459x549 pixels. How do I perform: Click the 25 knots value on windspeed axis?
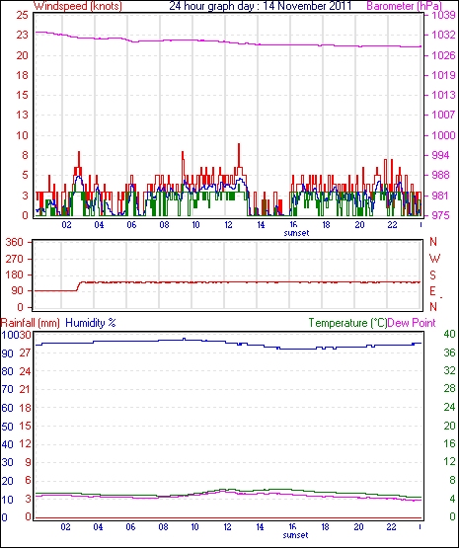click(x=22, y=16)
